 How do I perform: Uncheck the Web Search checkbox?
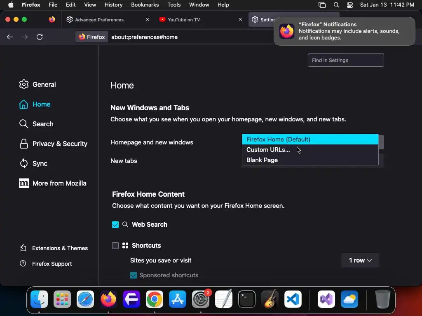[x=115, y=224]
